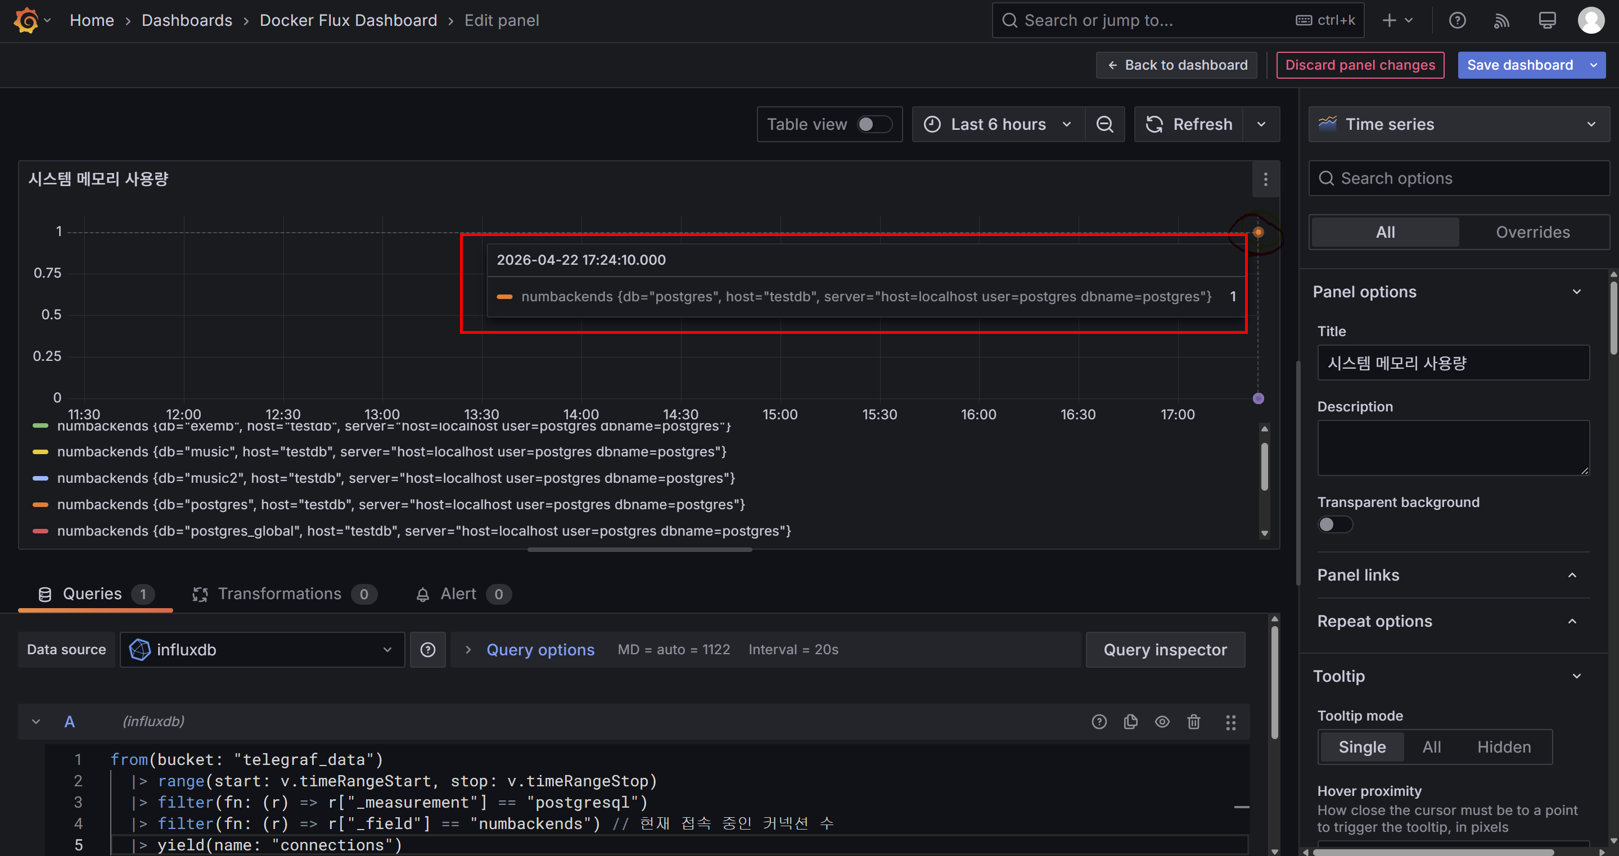Toggle the music db series in legend
The width and height of the screenshot is (1619, 856).
tap(391, 451)
